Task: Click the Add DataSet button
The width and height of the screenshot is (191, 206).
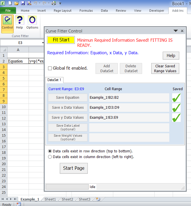Action: (x=107, y=68)
